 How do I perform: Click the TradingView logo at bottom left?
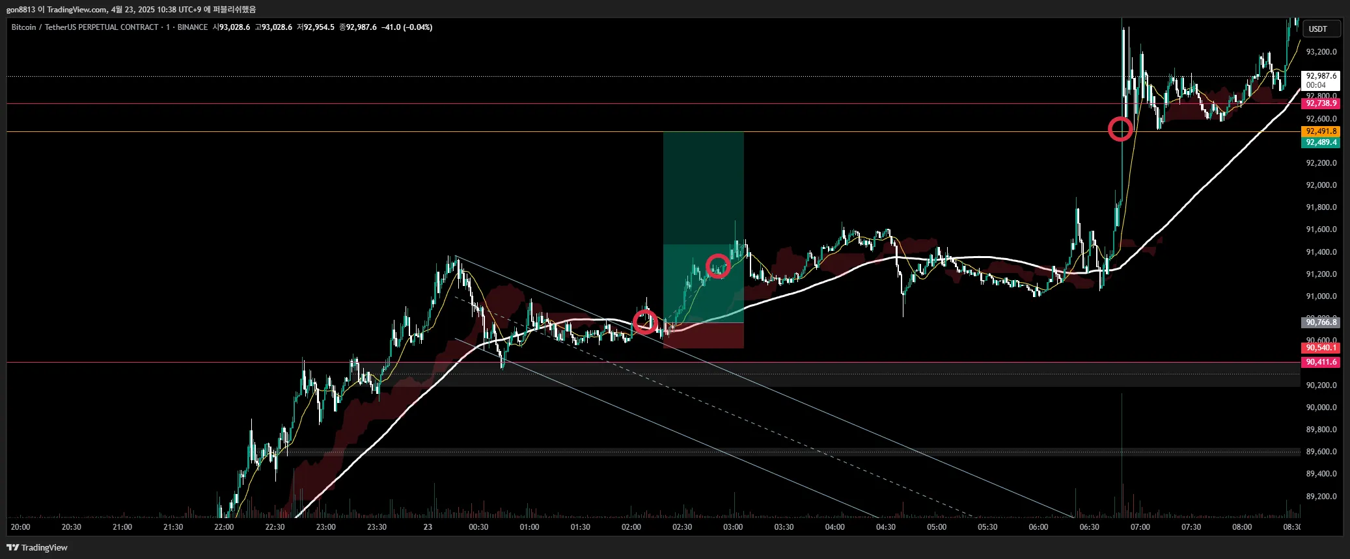[x=37, y=547]
